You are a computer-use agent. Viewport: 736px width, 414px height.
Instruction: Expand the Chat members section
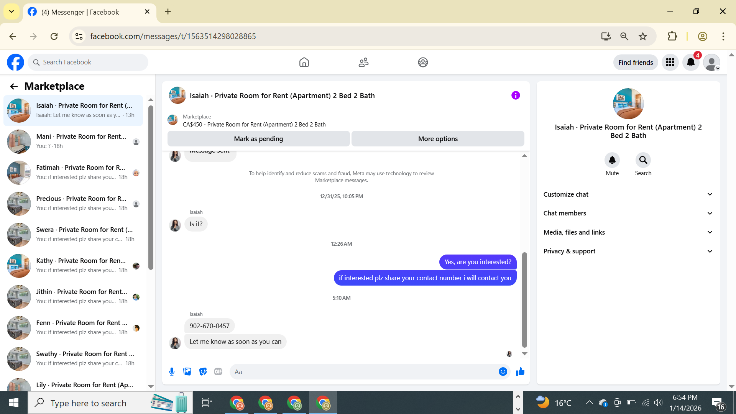(628, 213)
